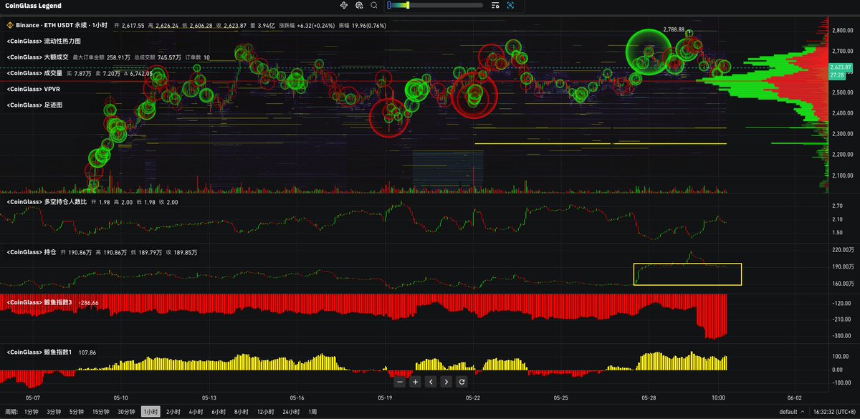Click the 涨跌幅 value +6.32(+0.24%)

[316, 25]
